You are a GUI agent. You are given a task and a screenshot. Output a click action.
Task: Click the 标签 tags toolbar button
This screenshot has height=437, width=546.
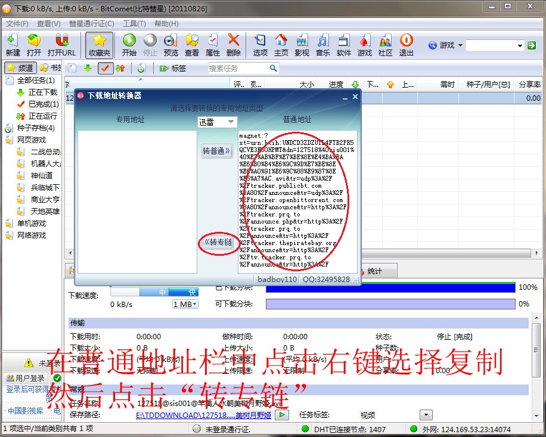click(x=173, y=68)
